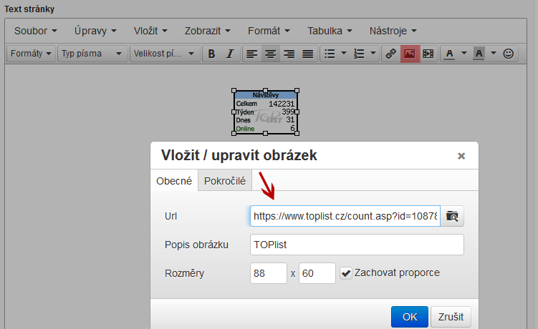Expand the Typ písma font list

click(x=92, y=54)
